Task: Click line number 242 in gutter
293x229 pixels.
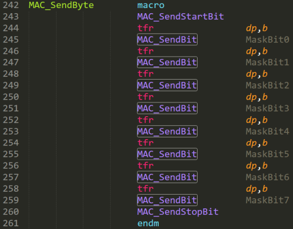Action: pyautogui.click(x=11, y=5)
